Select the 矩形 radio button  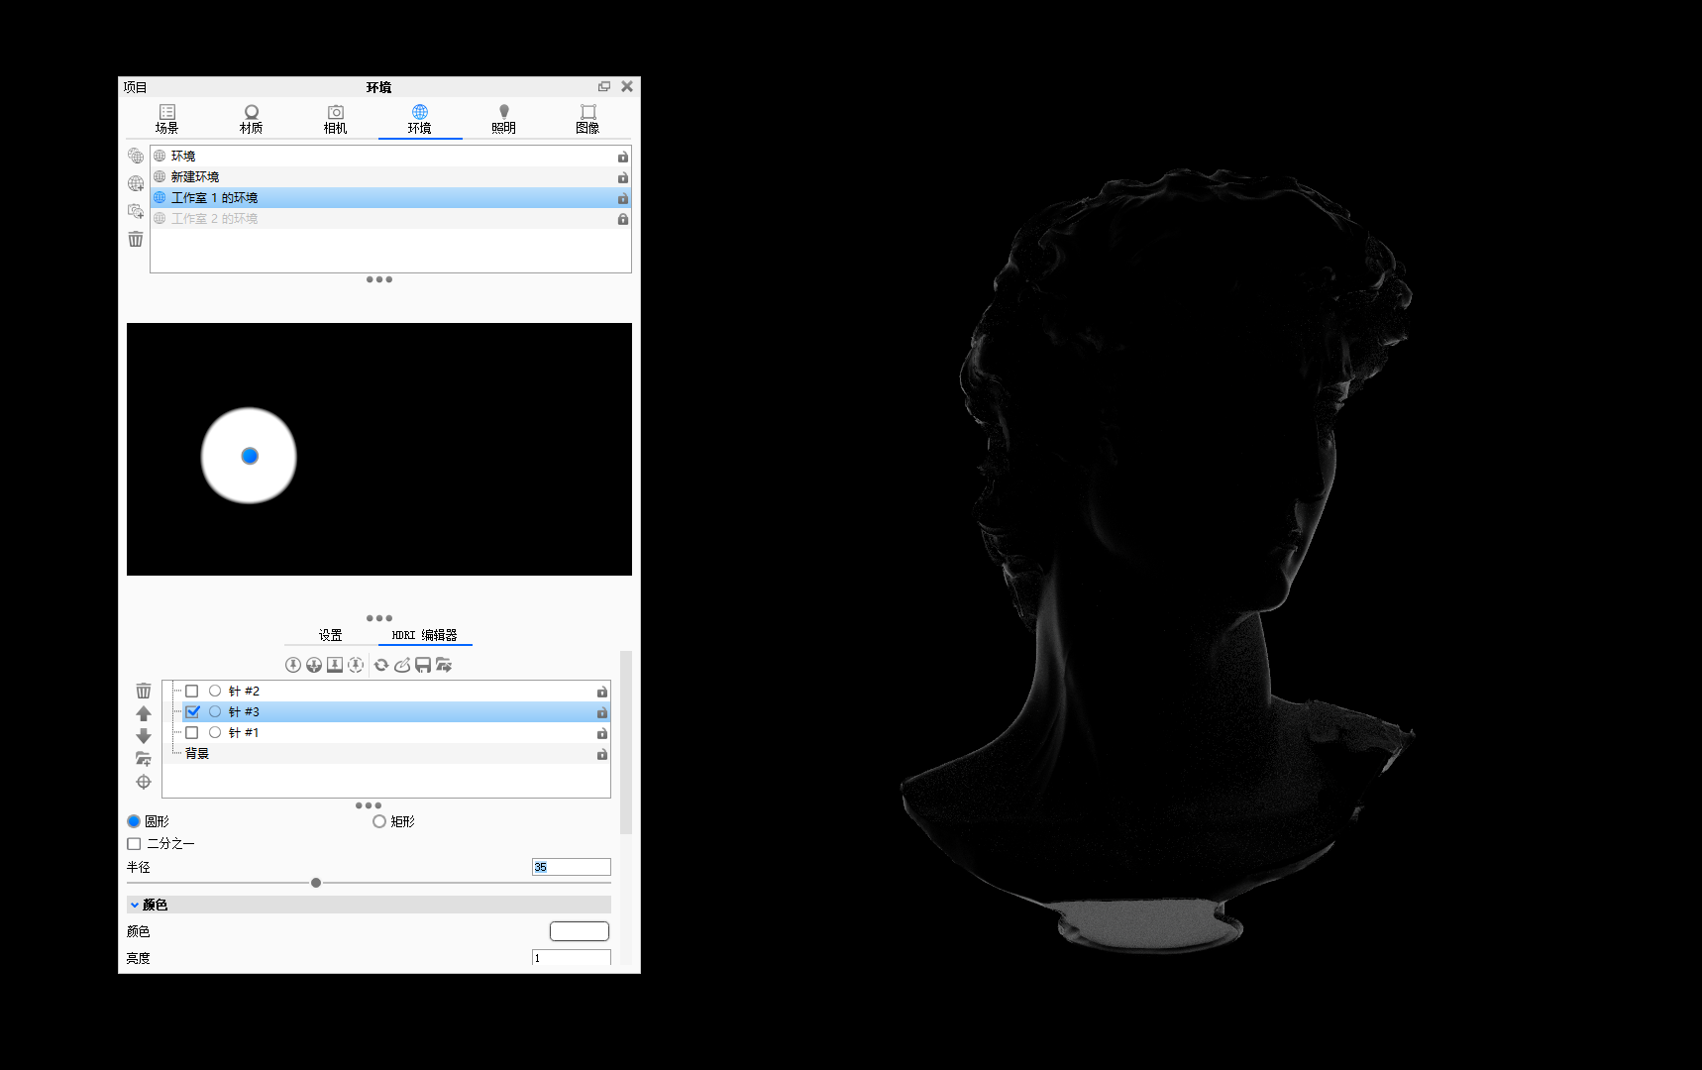tap(378, 821)
